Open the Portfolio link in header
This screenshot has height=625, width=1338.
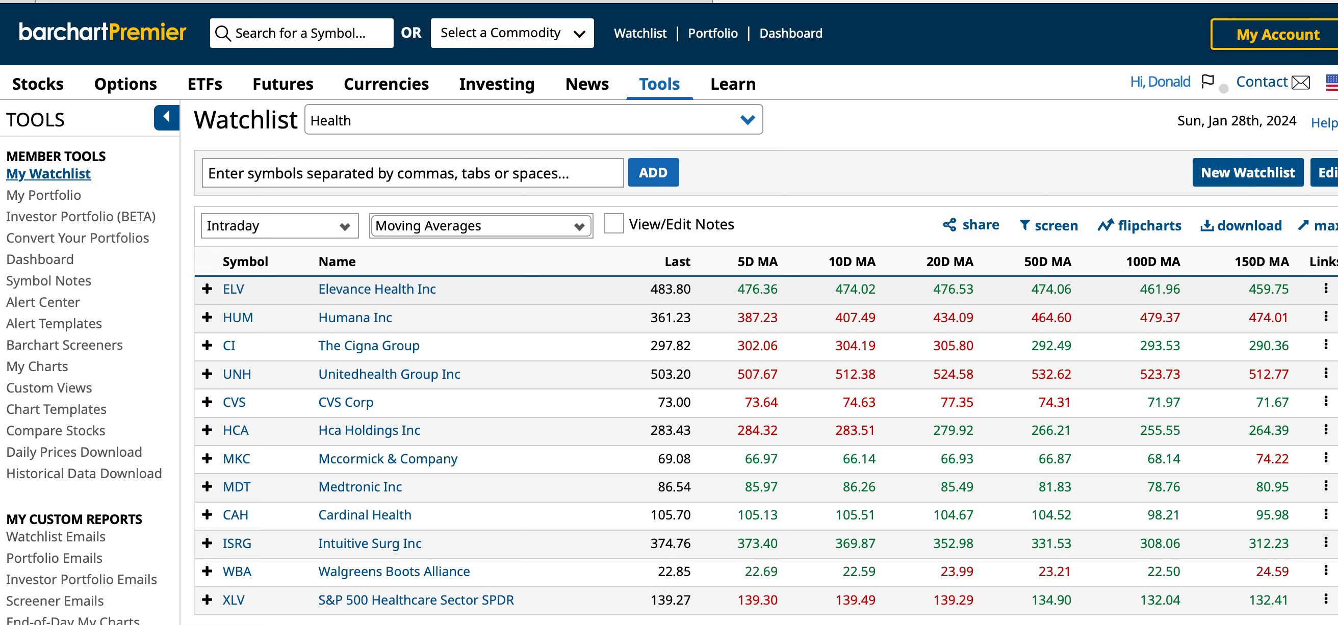(713, 33)
